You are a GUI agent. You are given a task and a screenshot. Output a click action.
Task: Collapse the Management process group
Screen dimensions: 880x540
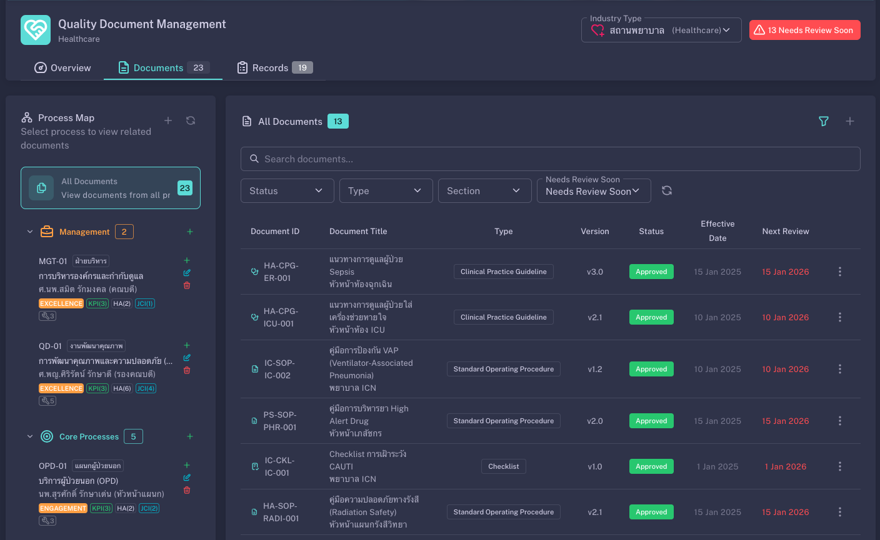coord(30,232)
